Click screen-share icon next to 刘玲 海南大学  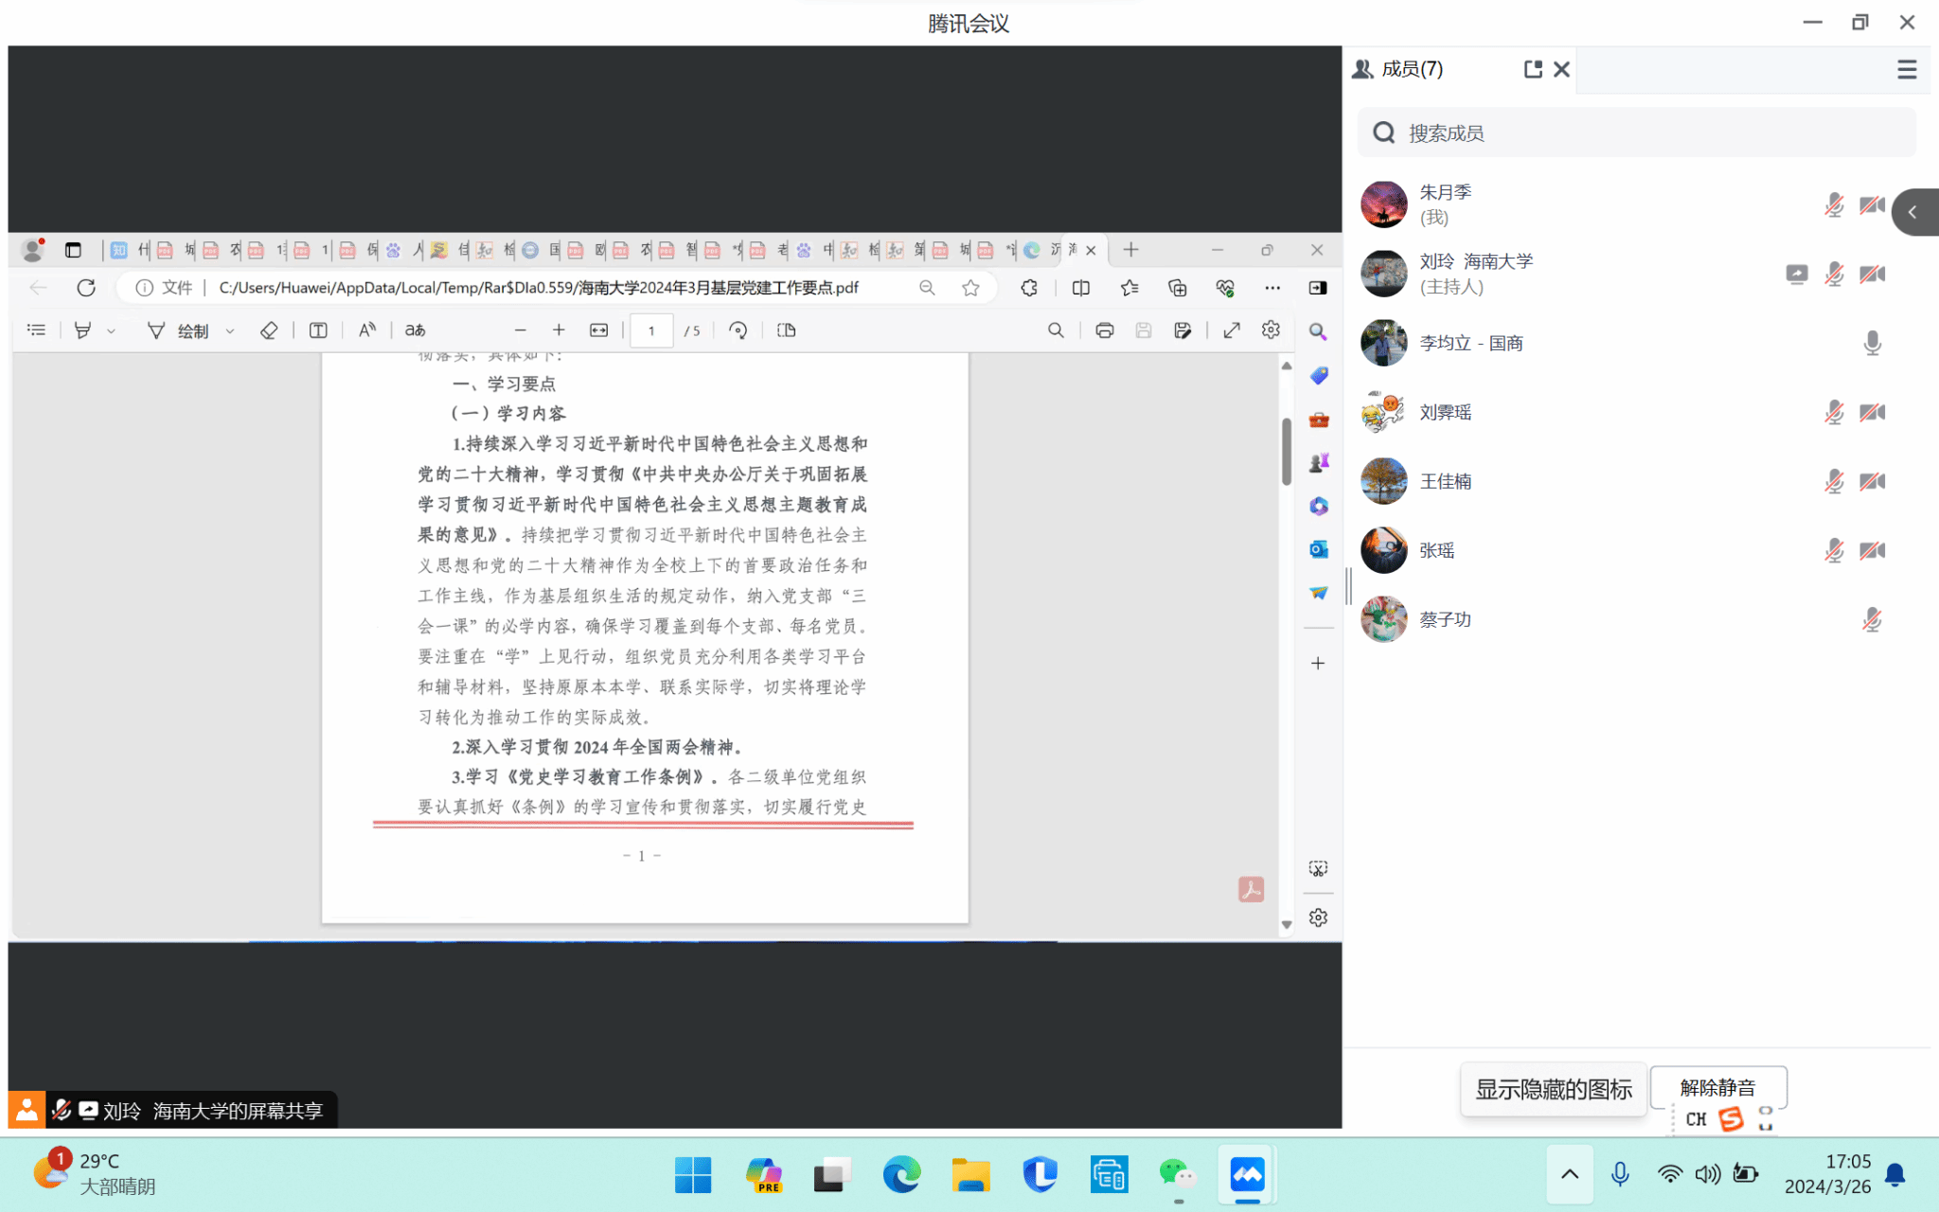pyautogui.click(x=1796, y=274)
